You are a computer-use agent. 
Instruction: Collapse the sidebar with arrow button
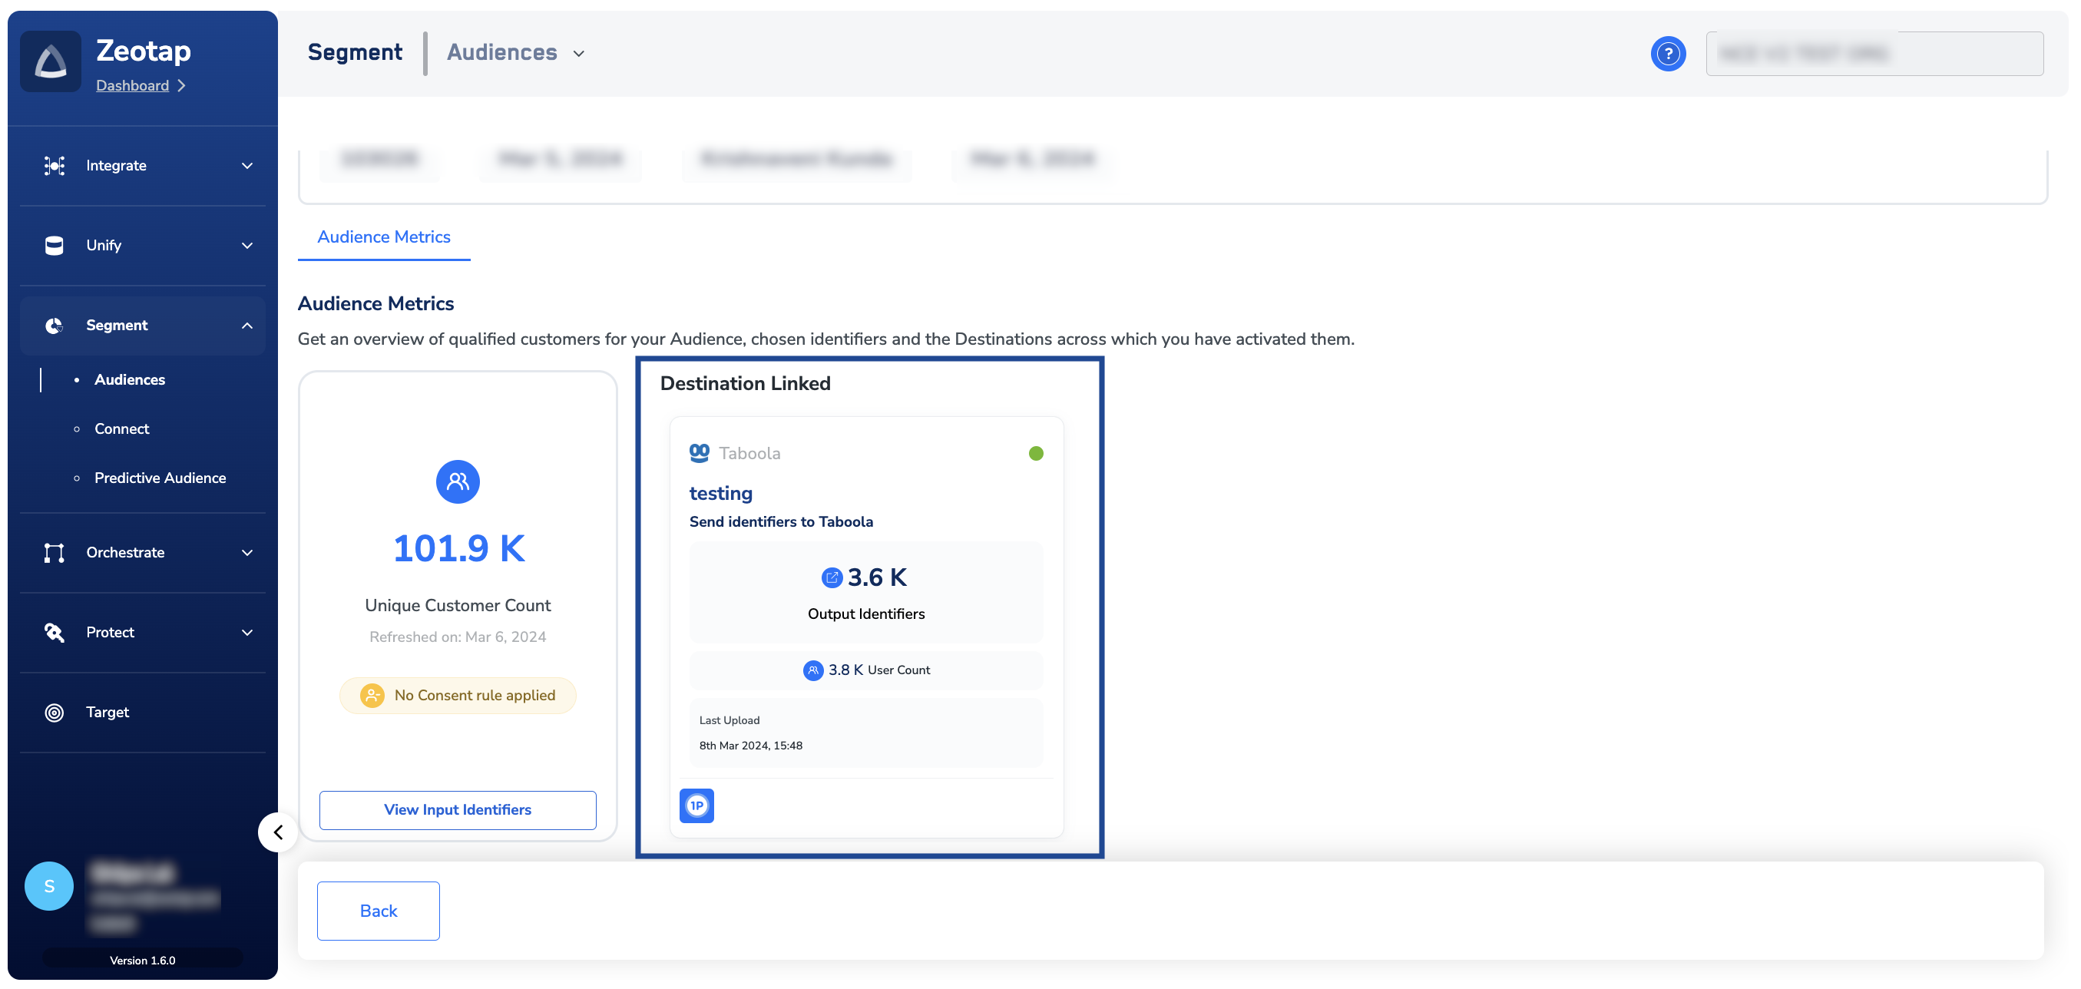tap(278, 832)
